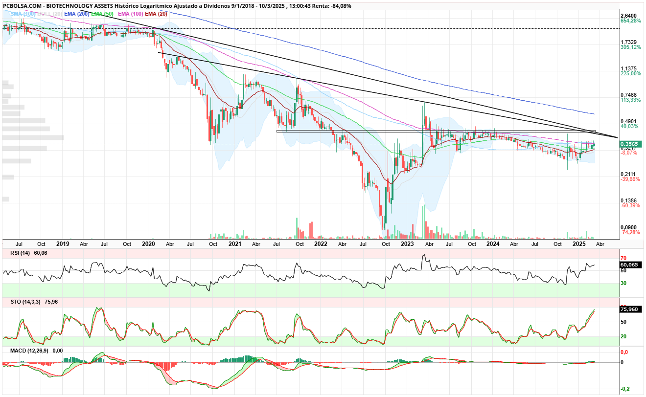This screenshot has height=397, width=646.
Task: Click the 0,0900 price axis label
Action: [628, 227]
